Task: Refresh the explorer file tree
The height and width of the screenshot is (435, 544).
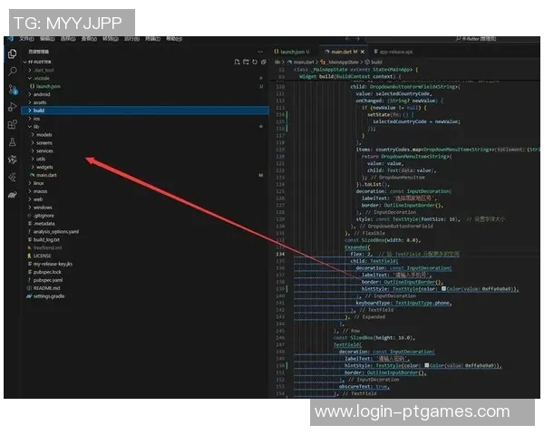Action: [253, 62]
